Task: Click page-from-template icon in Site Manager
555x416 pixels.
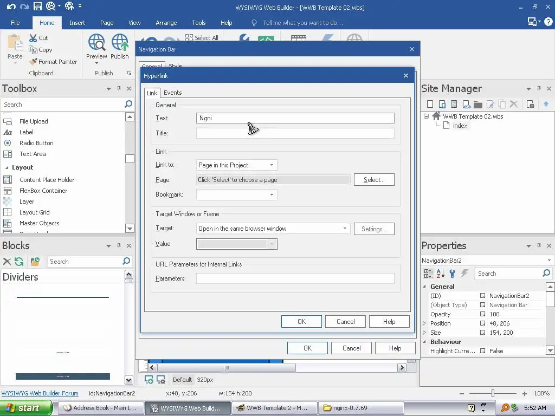Action: 454,104
